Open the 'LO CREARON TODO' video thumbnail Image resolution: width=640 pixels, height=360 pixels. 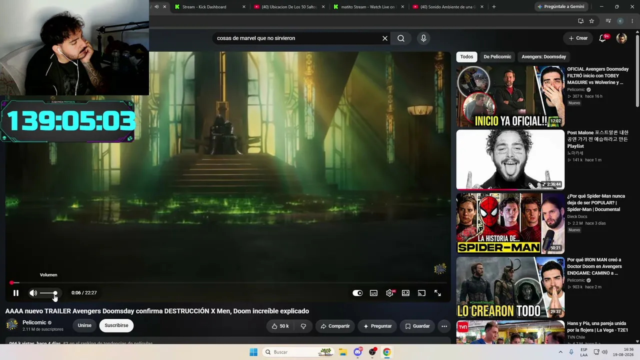510,287
